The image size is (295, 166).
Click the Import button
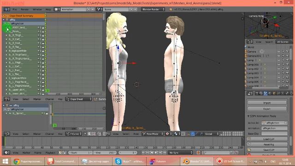pyautogui.click(x=267, y=103)
